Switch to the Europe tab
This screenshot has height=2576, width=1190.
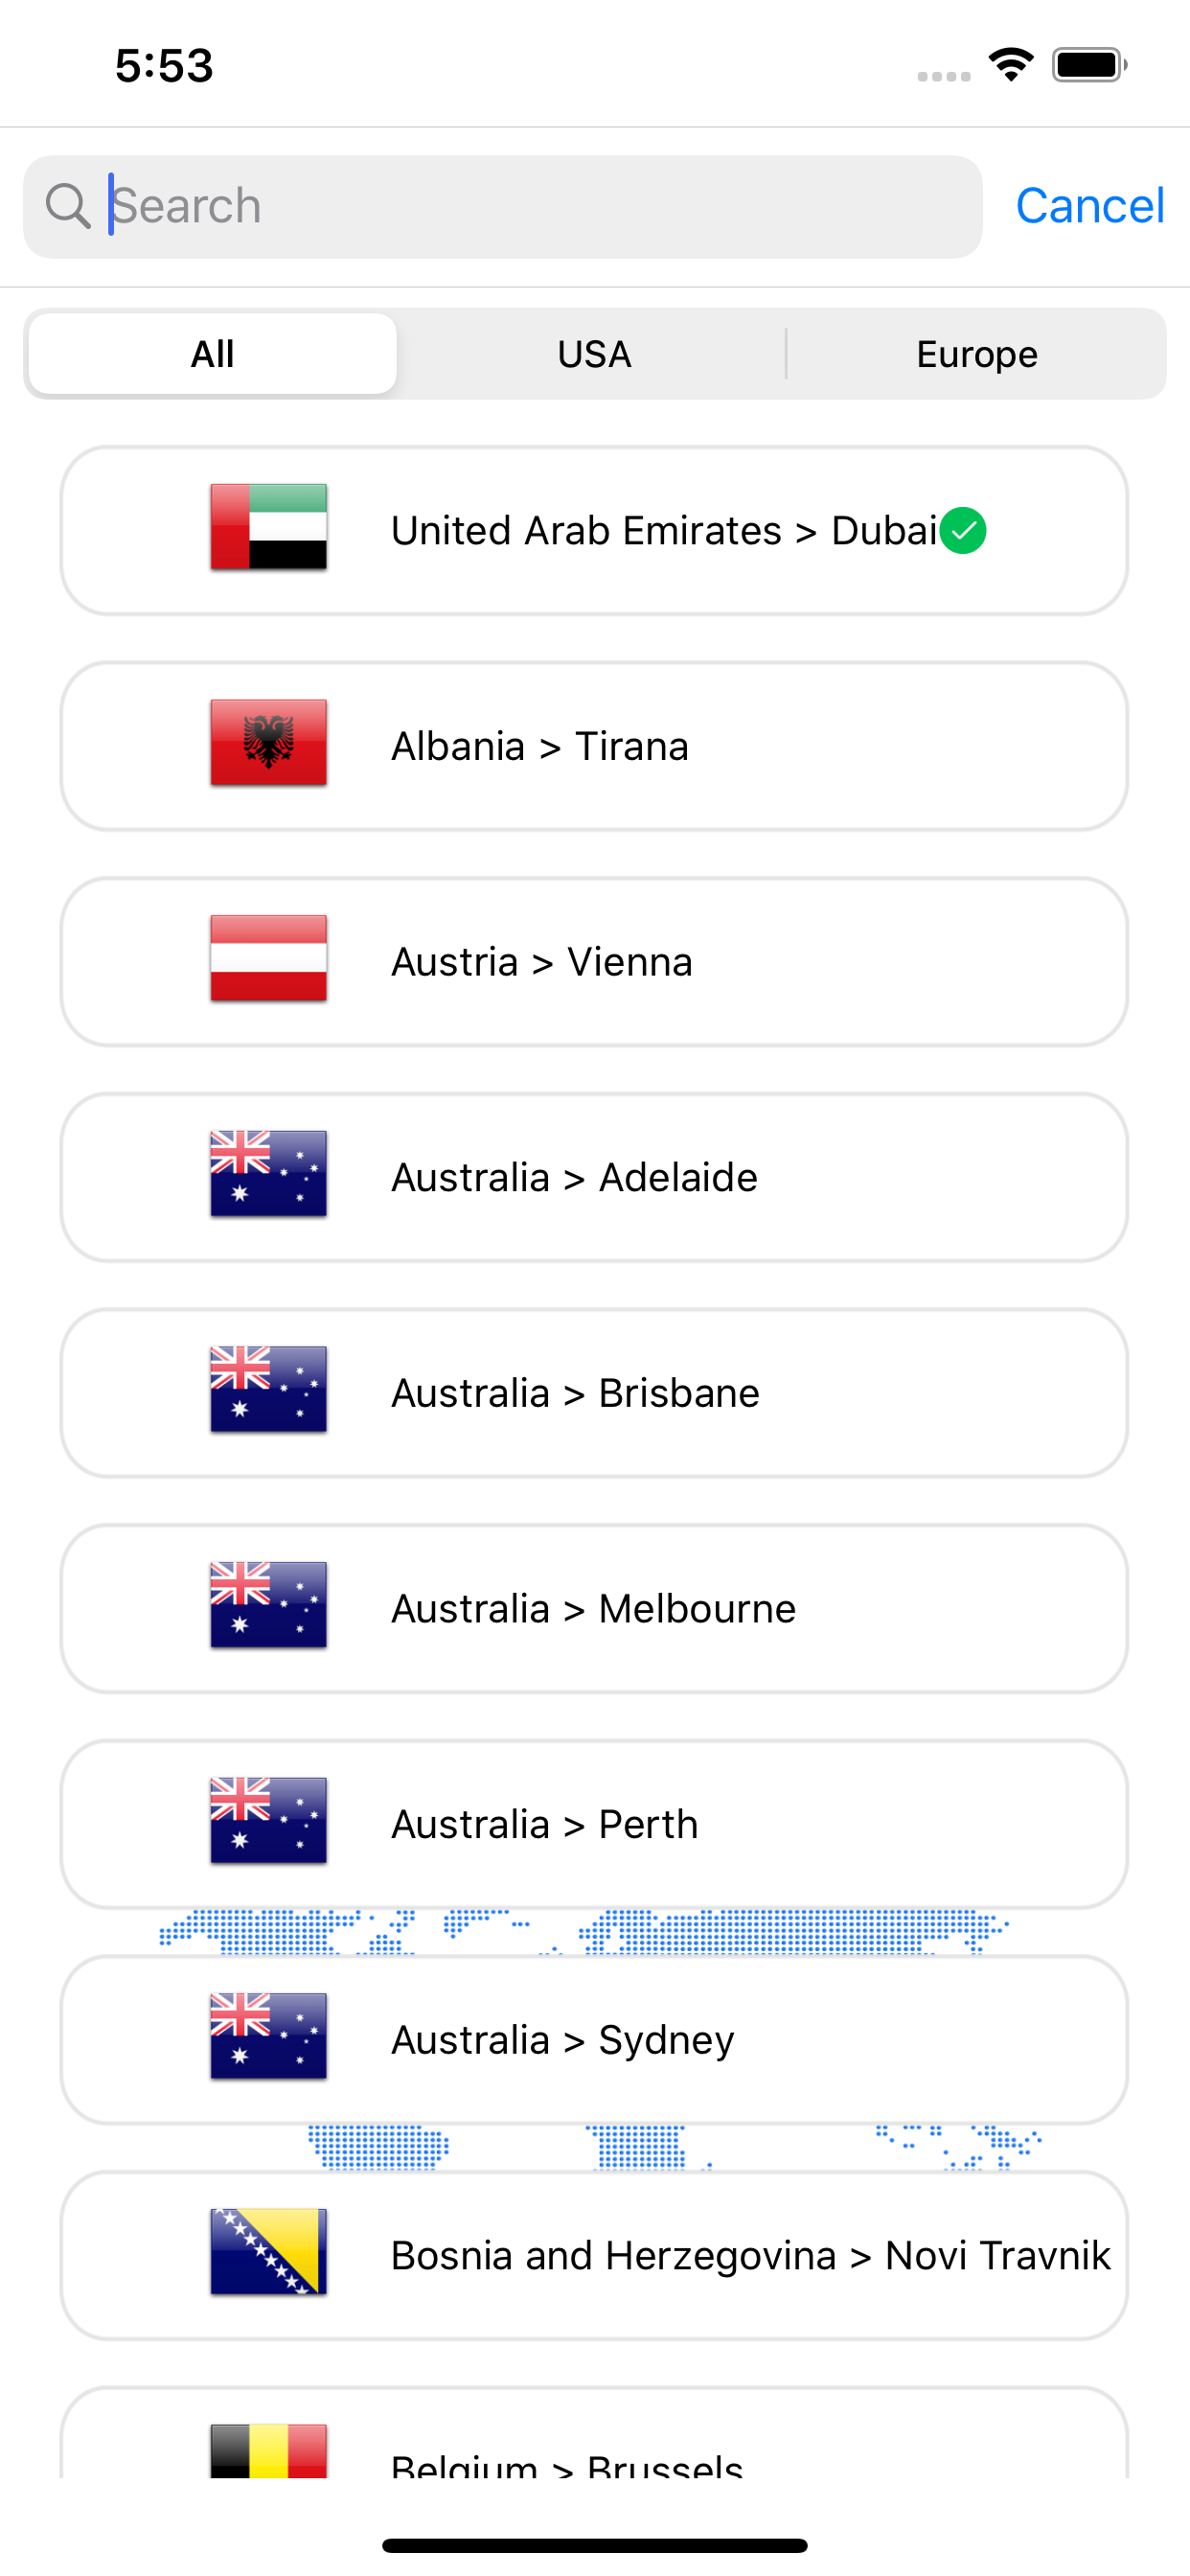[976, 353]
